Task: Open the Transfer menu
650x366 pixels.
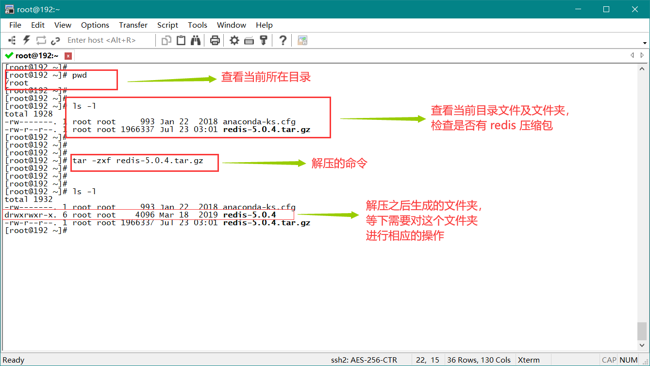Action: [133, 25]
